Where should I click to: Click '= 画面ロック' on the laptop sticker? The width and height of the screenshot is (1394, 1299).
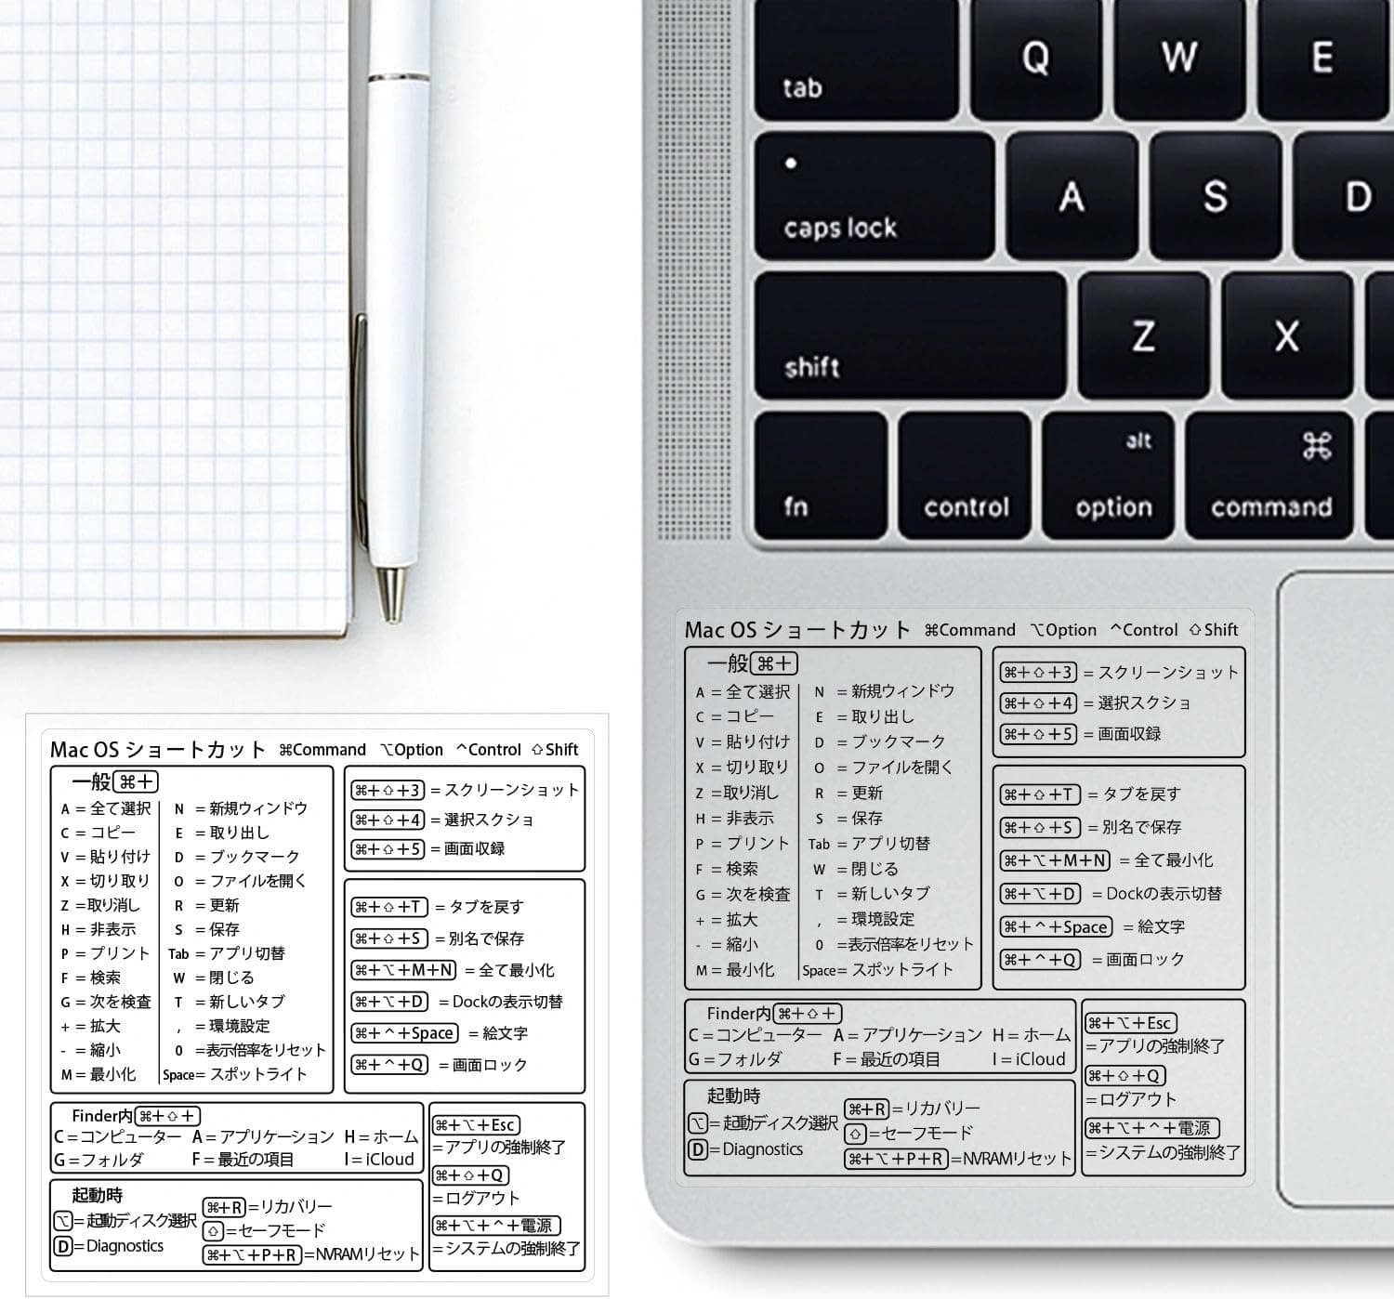pyautogui.click(x=1138, y=960)
